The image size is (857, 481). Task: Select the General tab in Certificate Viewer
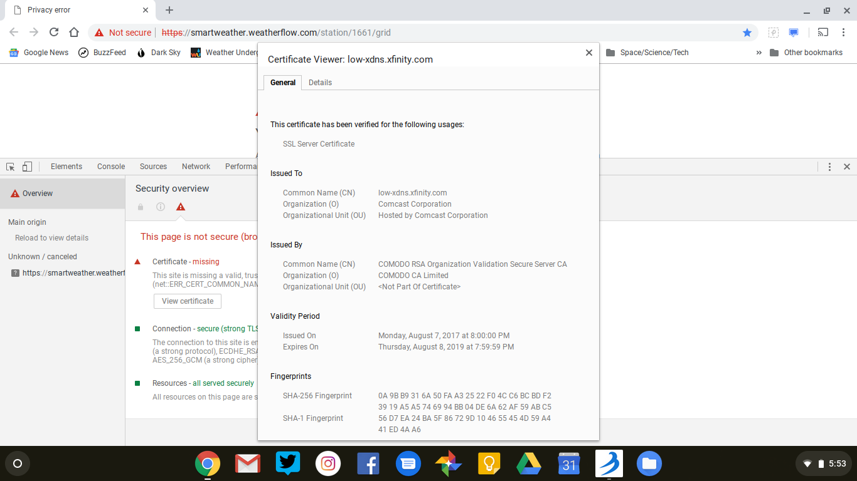[x=283, y=83]
